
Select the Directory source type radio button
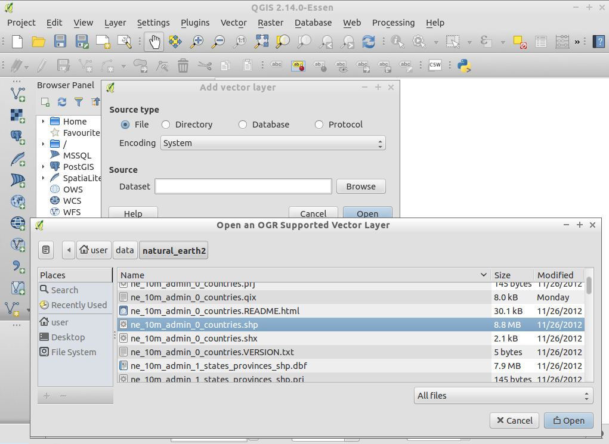pos(166,125)
